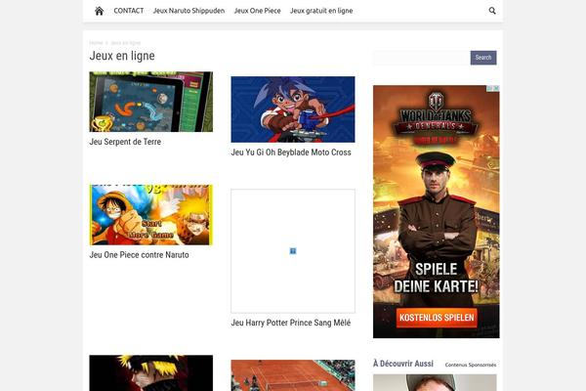Click the broken image icon placeholder
The height and width of the screenshot is (391, 586).
tap(293, 251)
